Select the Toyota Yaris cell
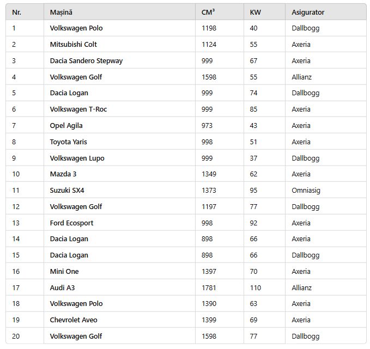The height and width of the screenshot is (349, 370). [69, 142]
